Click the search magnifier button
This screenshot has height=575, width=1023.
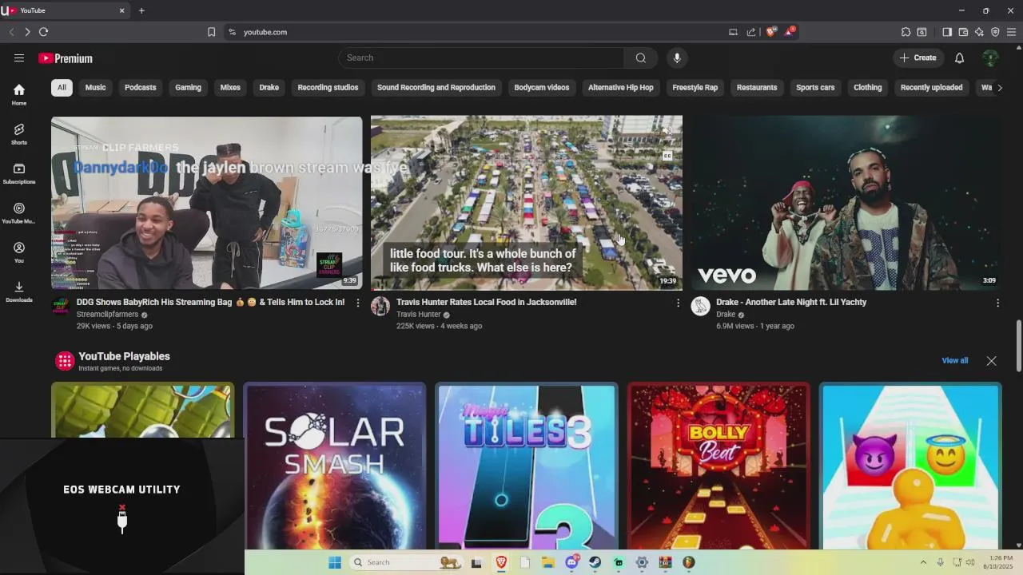tap(641, 57)
